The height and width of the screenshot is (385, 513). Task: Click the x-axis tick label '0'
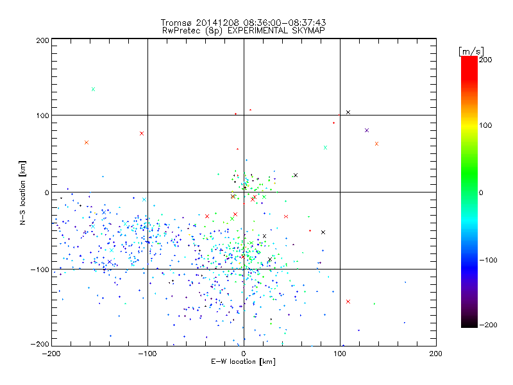click(x=244, y=354)
